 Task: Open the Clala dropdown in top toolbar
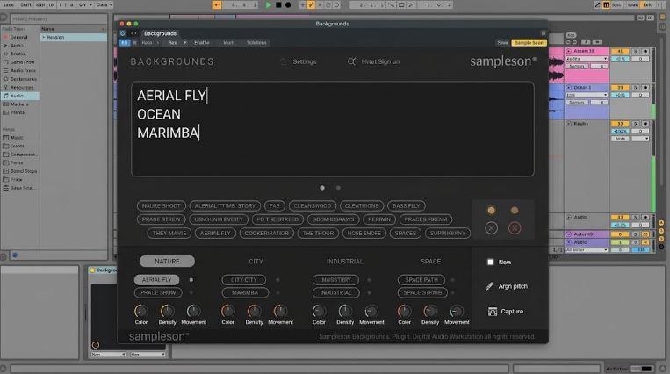click(x=104, y=4)
